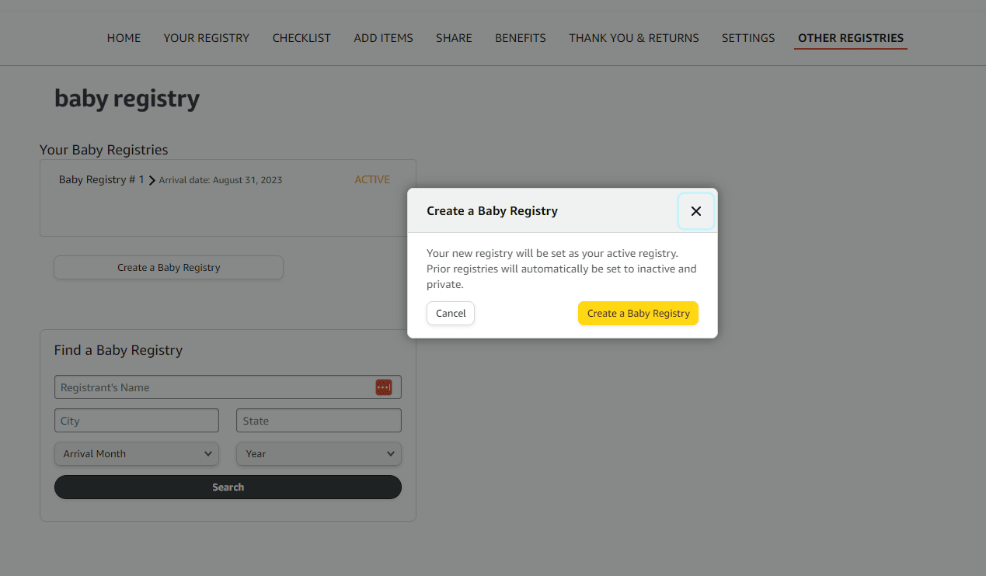Dismiss the dialog with the X icon
Viewport: 986px width, 576px height.
click(695, 210)
